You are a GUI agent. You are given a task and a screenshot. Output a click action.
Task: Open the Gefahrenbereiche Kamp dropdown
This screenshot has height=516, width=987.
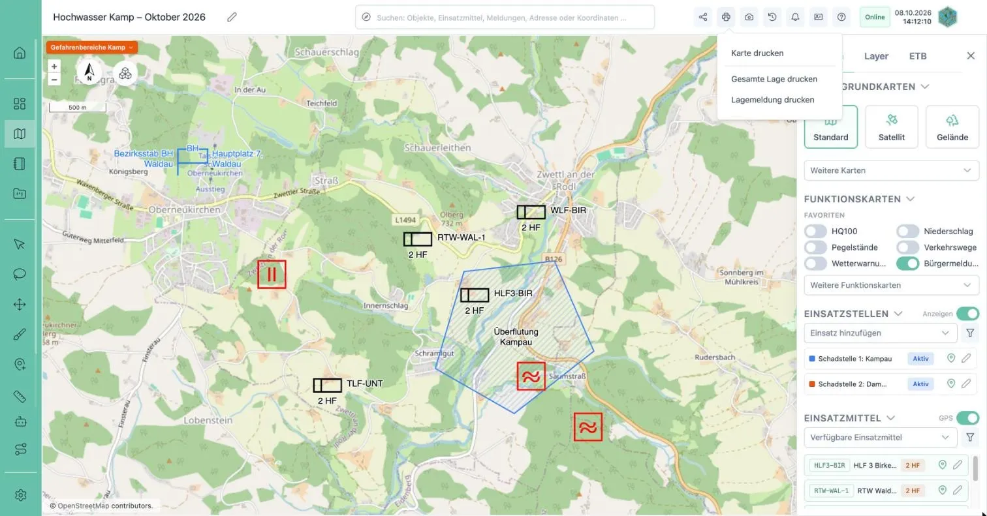91,48
